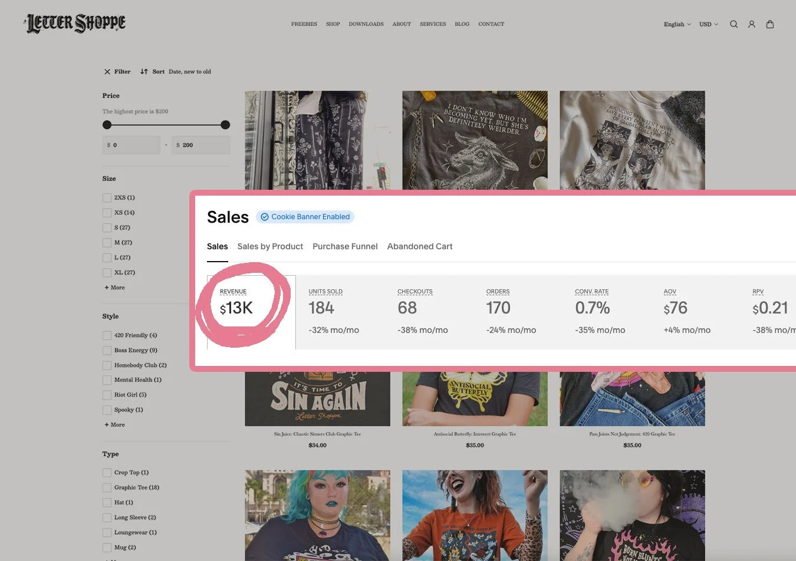Open the USD currency dropdown
The height and width of the screenshot is (561, 796).
click(709, 24)
